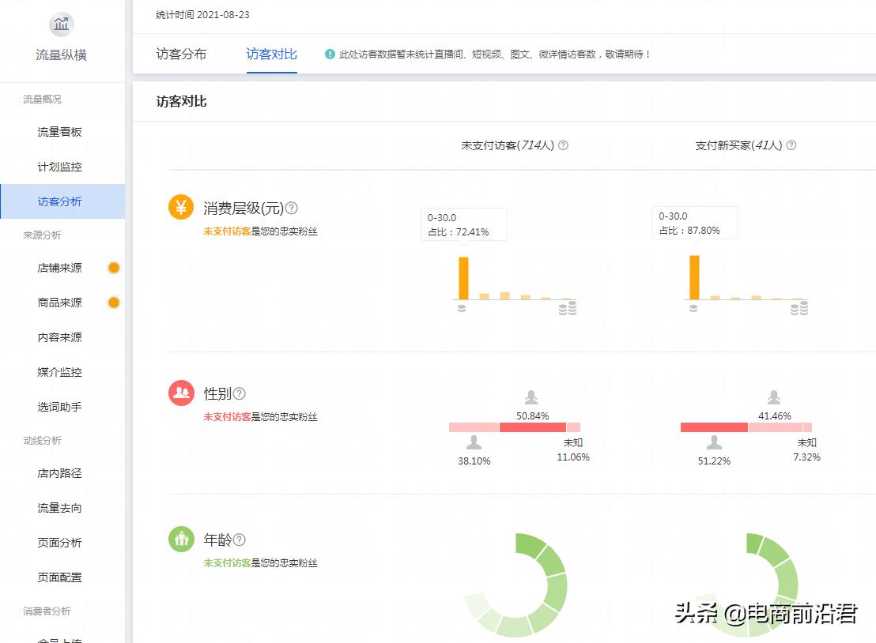Open 媒介监控 sidebar item
This screenshot has height=643, width=876.
click(x=60, y=372)
